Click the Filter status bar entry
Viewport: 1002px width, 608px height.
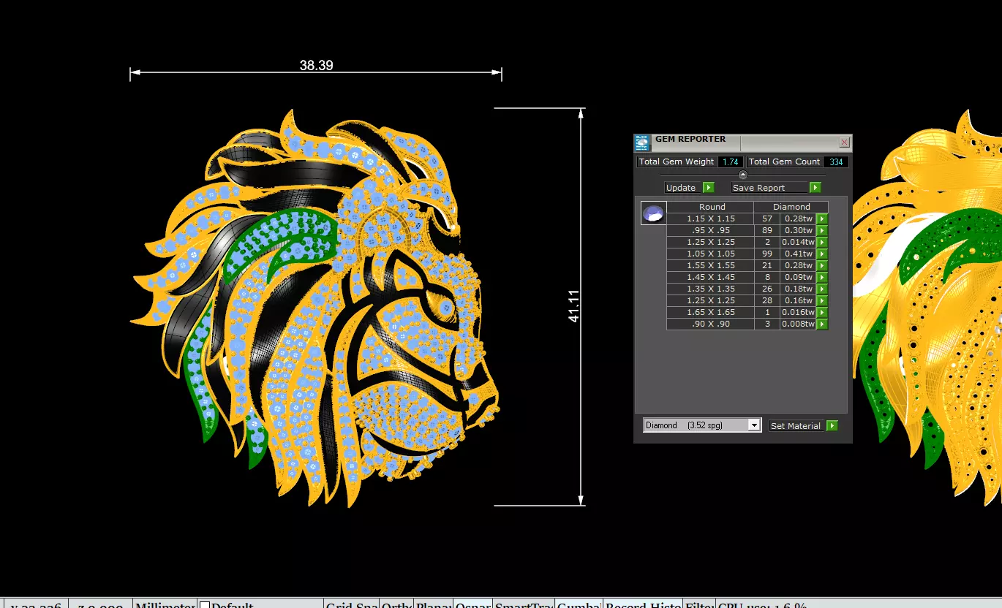699,604
